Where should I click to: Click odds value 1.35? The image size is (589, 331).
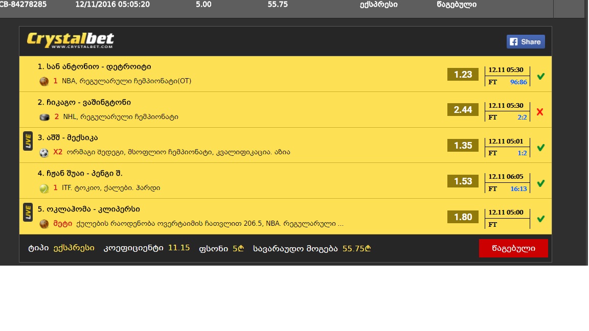(x=463, y=145)
